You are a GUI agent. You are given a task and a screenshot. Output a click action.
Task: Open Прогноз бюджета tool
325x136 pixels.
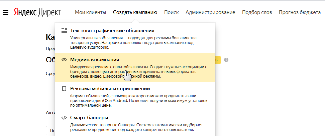click(x=300, y=12)
